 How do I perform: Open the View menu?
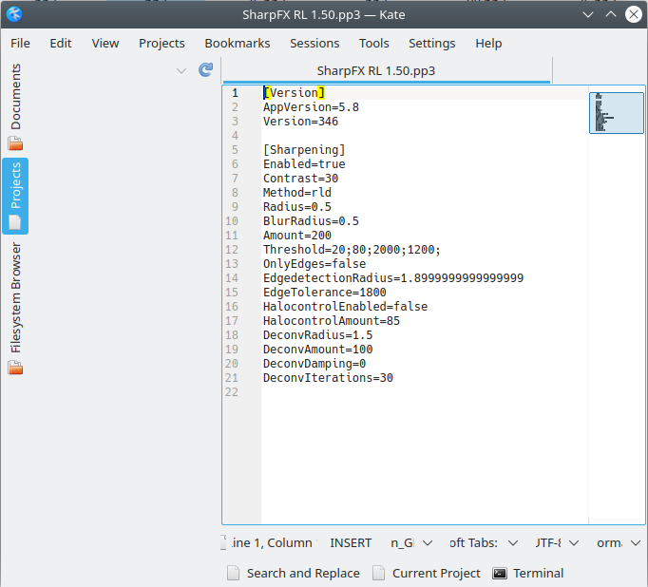click(x=105, y=43)
